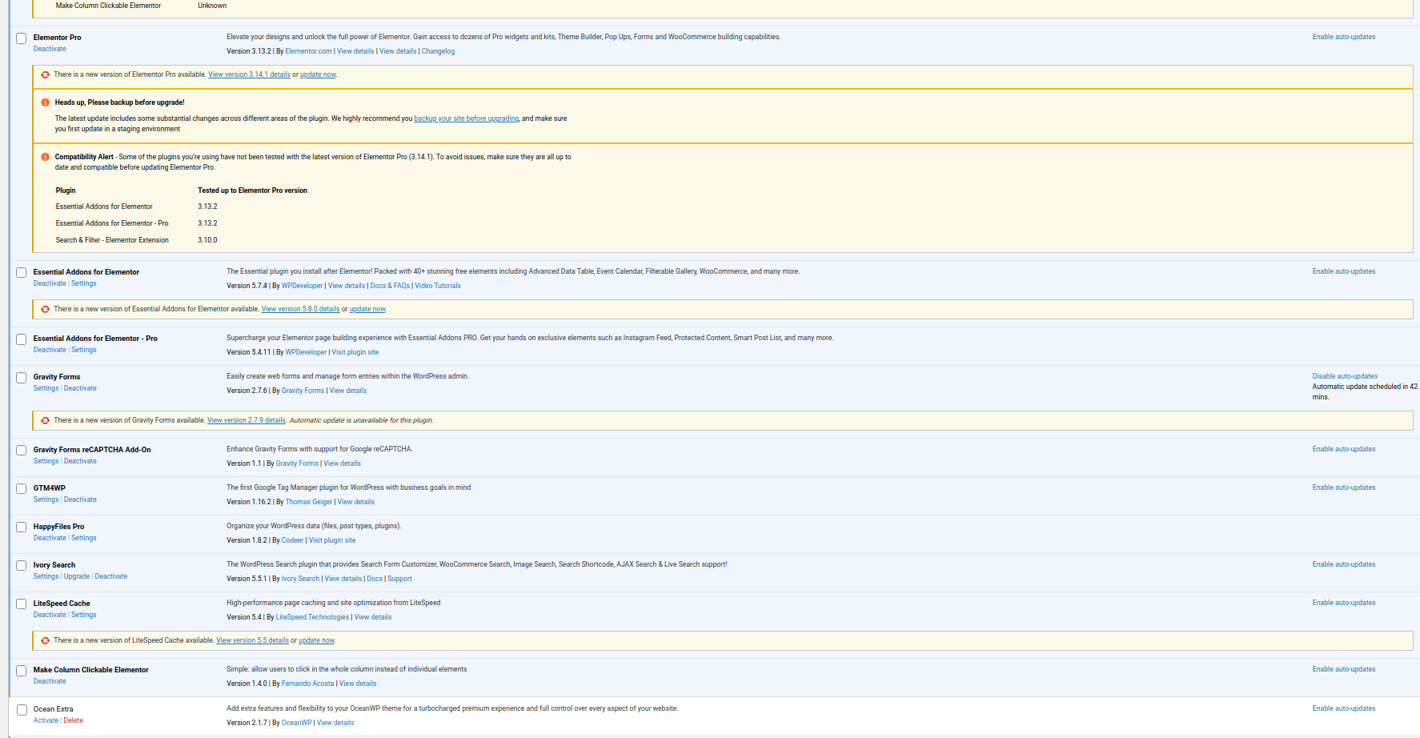Image resolution: width=1420 pixels, height=738 pixels.
Task: Enable auto-updates for Elementor Pro
Action: [x=1343, y=37]
